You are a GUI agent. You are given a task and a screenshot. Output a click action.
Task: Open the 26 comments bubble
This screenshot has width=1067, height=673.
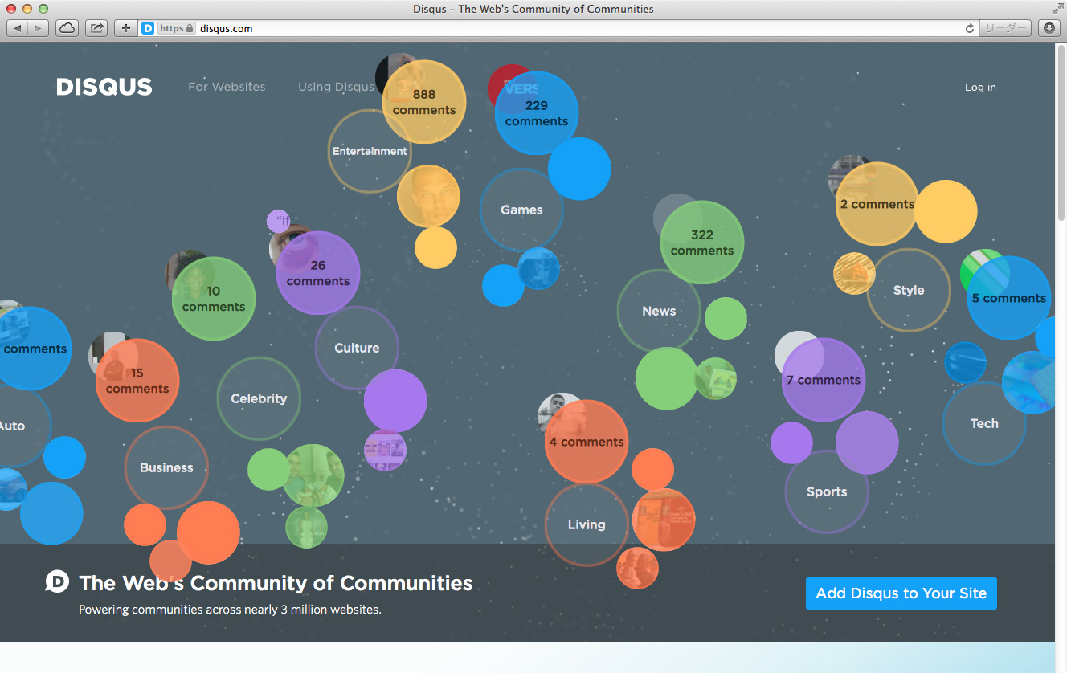click(x=318, y=273)
